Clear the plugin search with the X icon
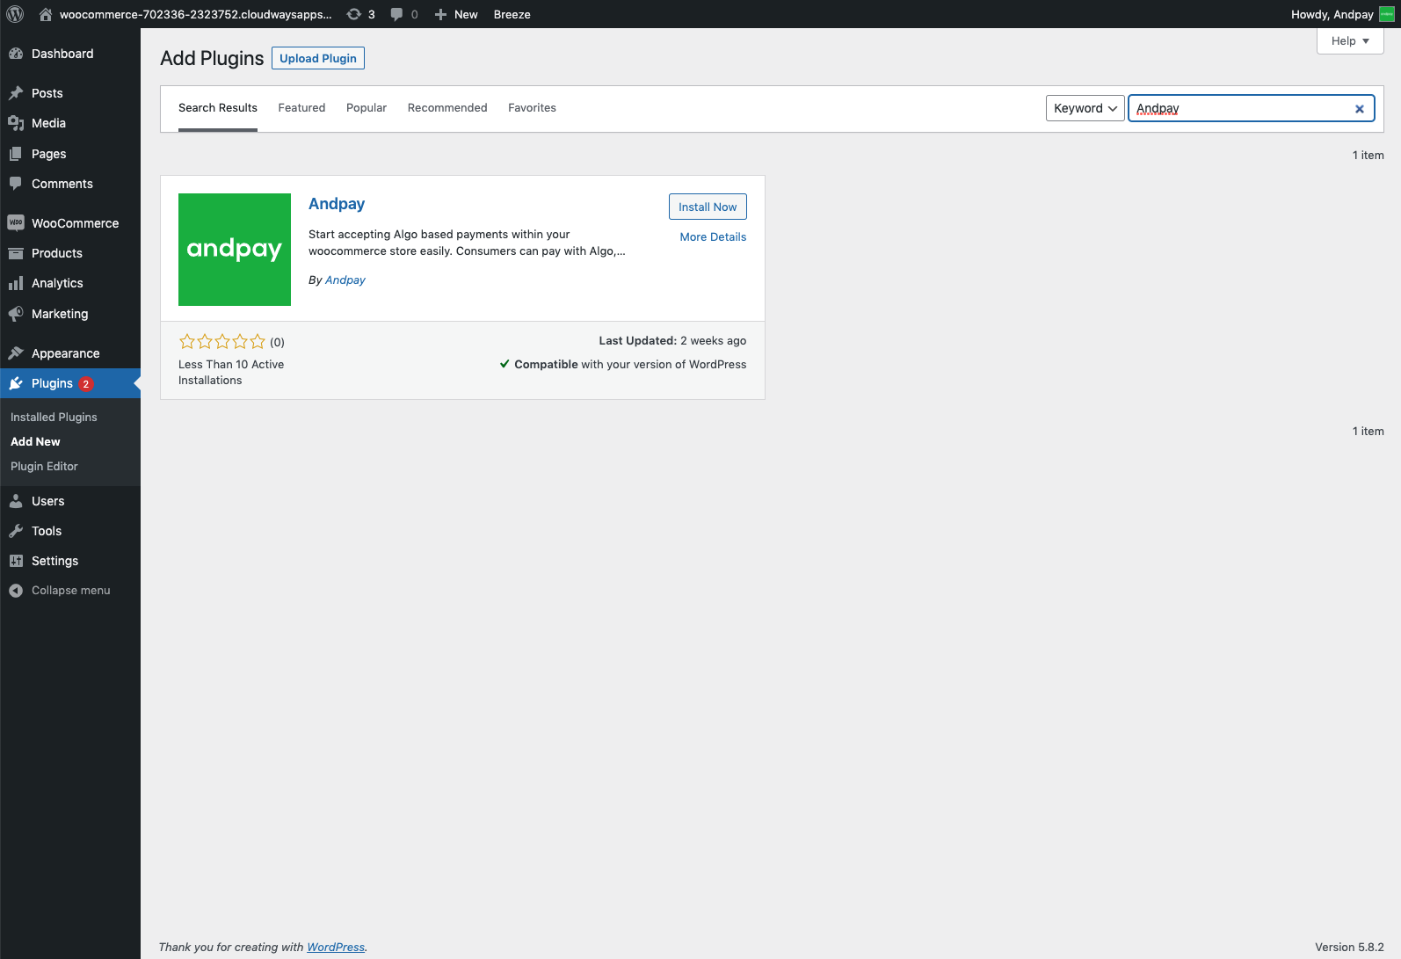Viewport: 1401px width, 959px height. (1359, 109)
